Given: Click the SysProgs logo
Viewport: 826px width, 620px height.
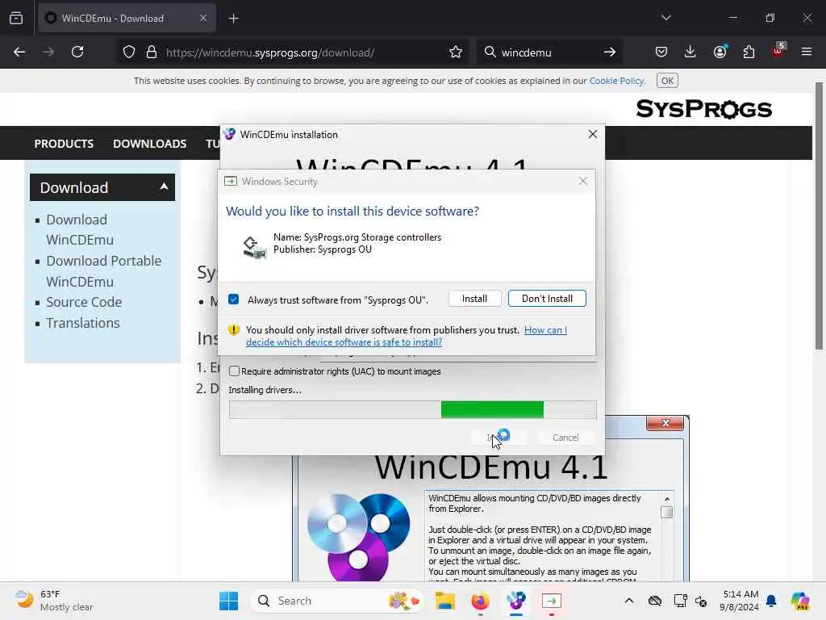Looking at the screenshot, I should pyautogui.click(x=703, y=109).
